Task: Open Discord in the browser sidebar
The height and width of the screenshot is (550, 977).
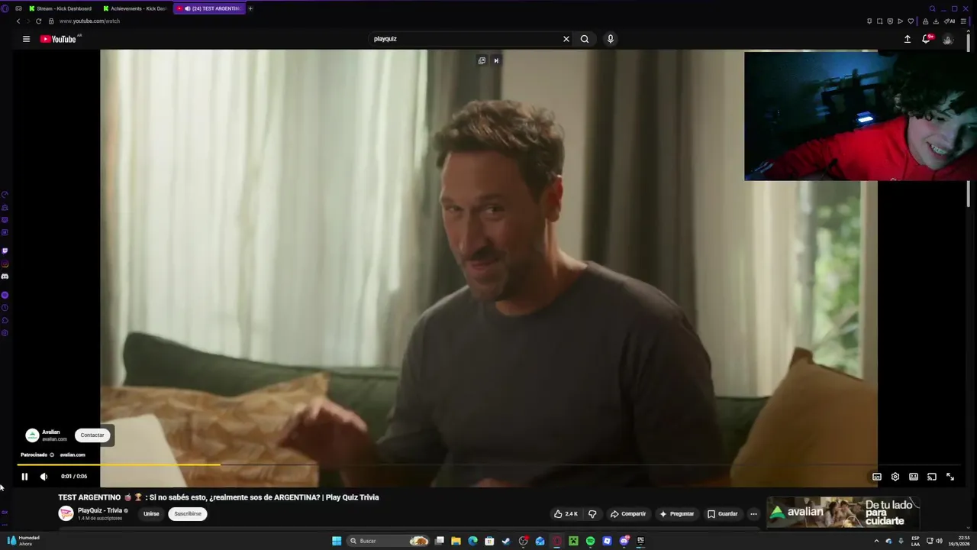Action: [x=5, y=277]
